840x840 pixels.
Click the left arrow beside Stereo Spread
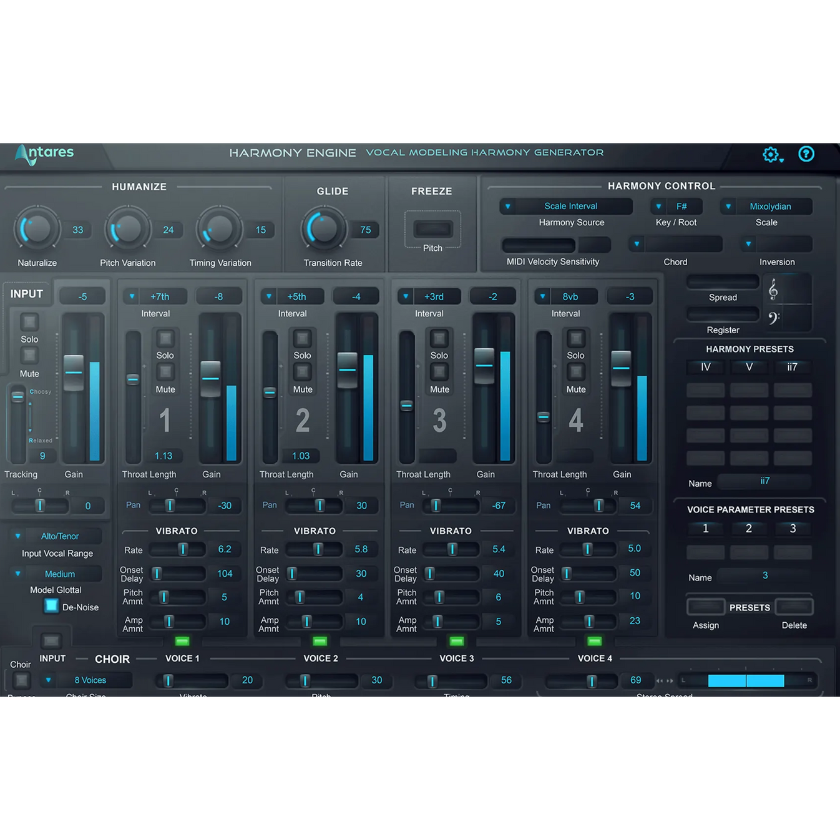[659, 680]
